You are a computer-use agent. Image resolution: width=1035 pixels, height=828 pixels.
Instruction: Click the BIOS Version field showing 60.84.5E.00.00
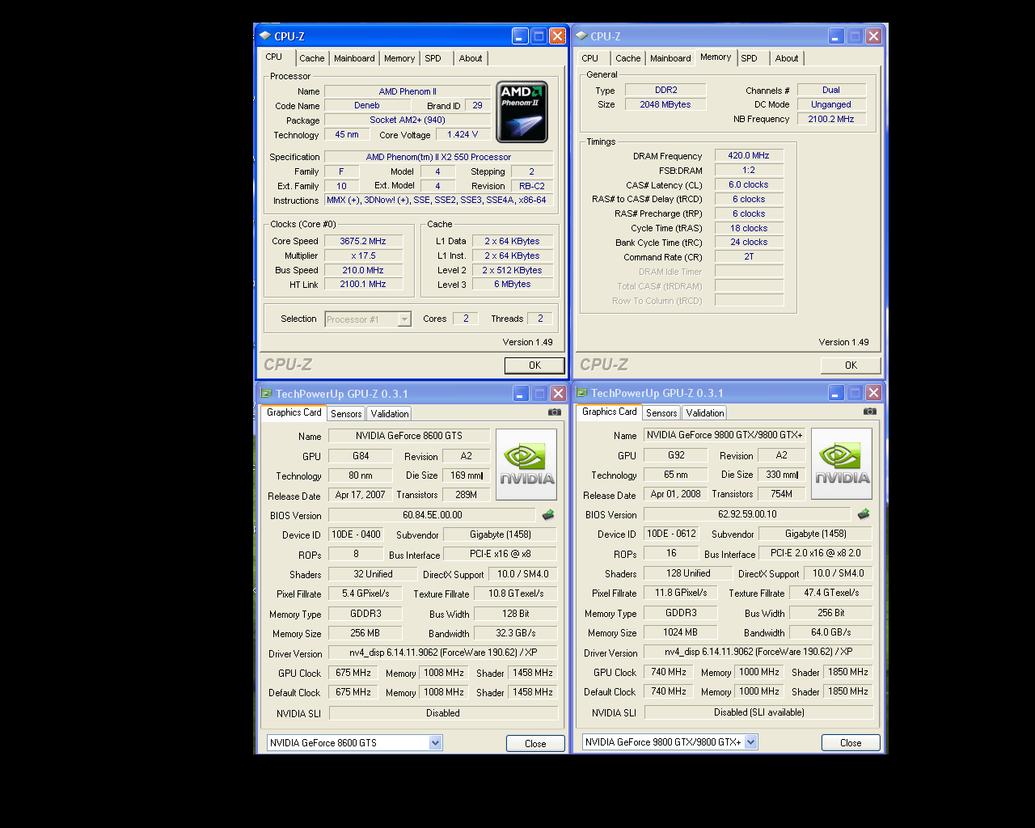pos(432,515)
